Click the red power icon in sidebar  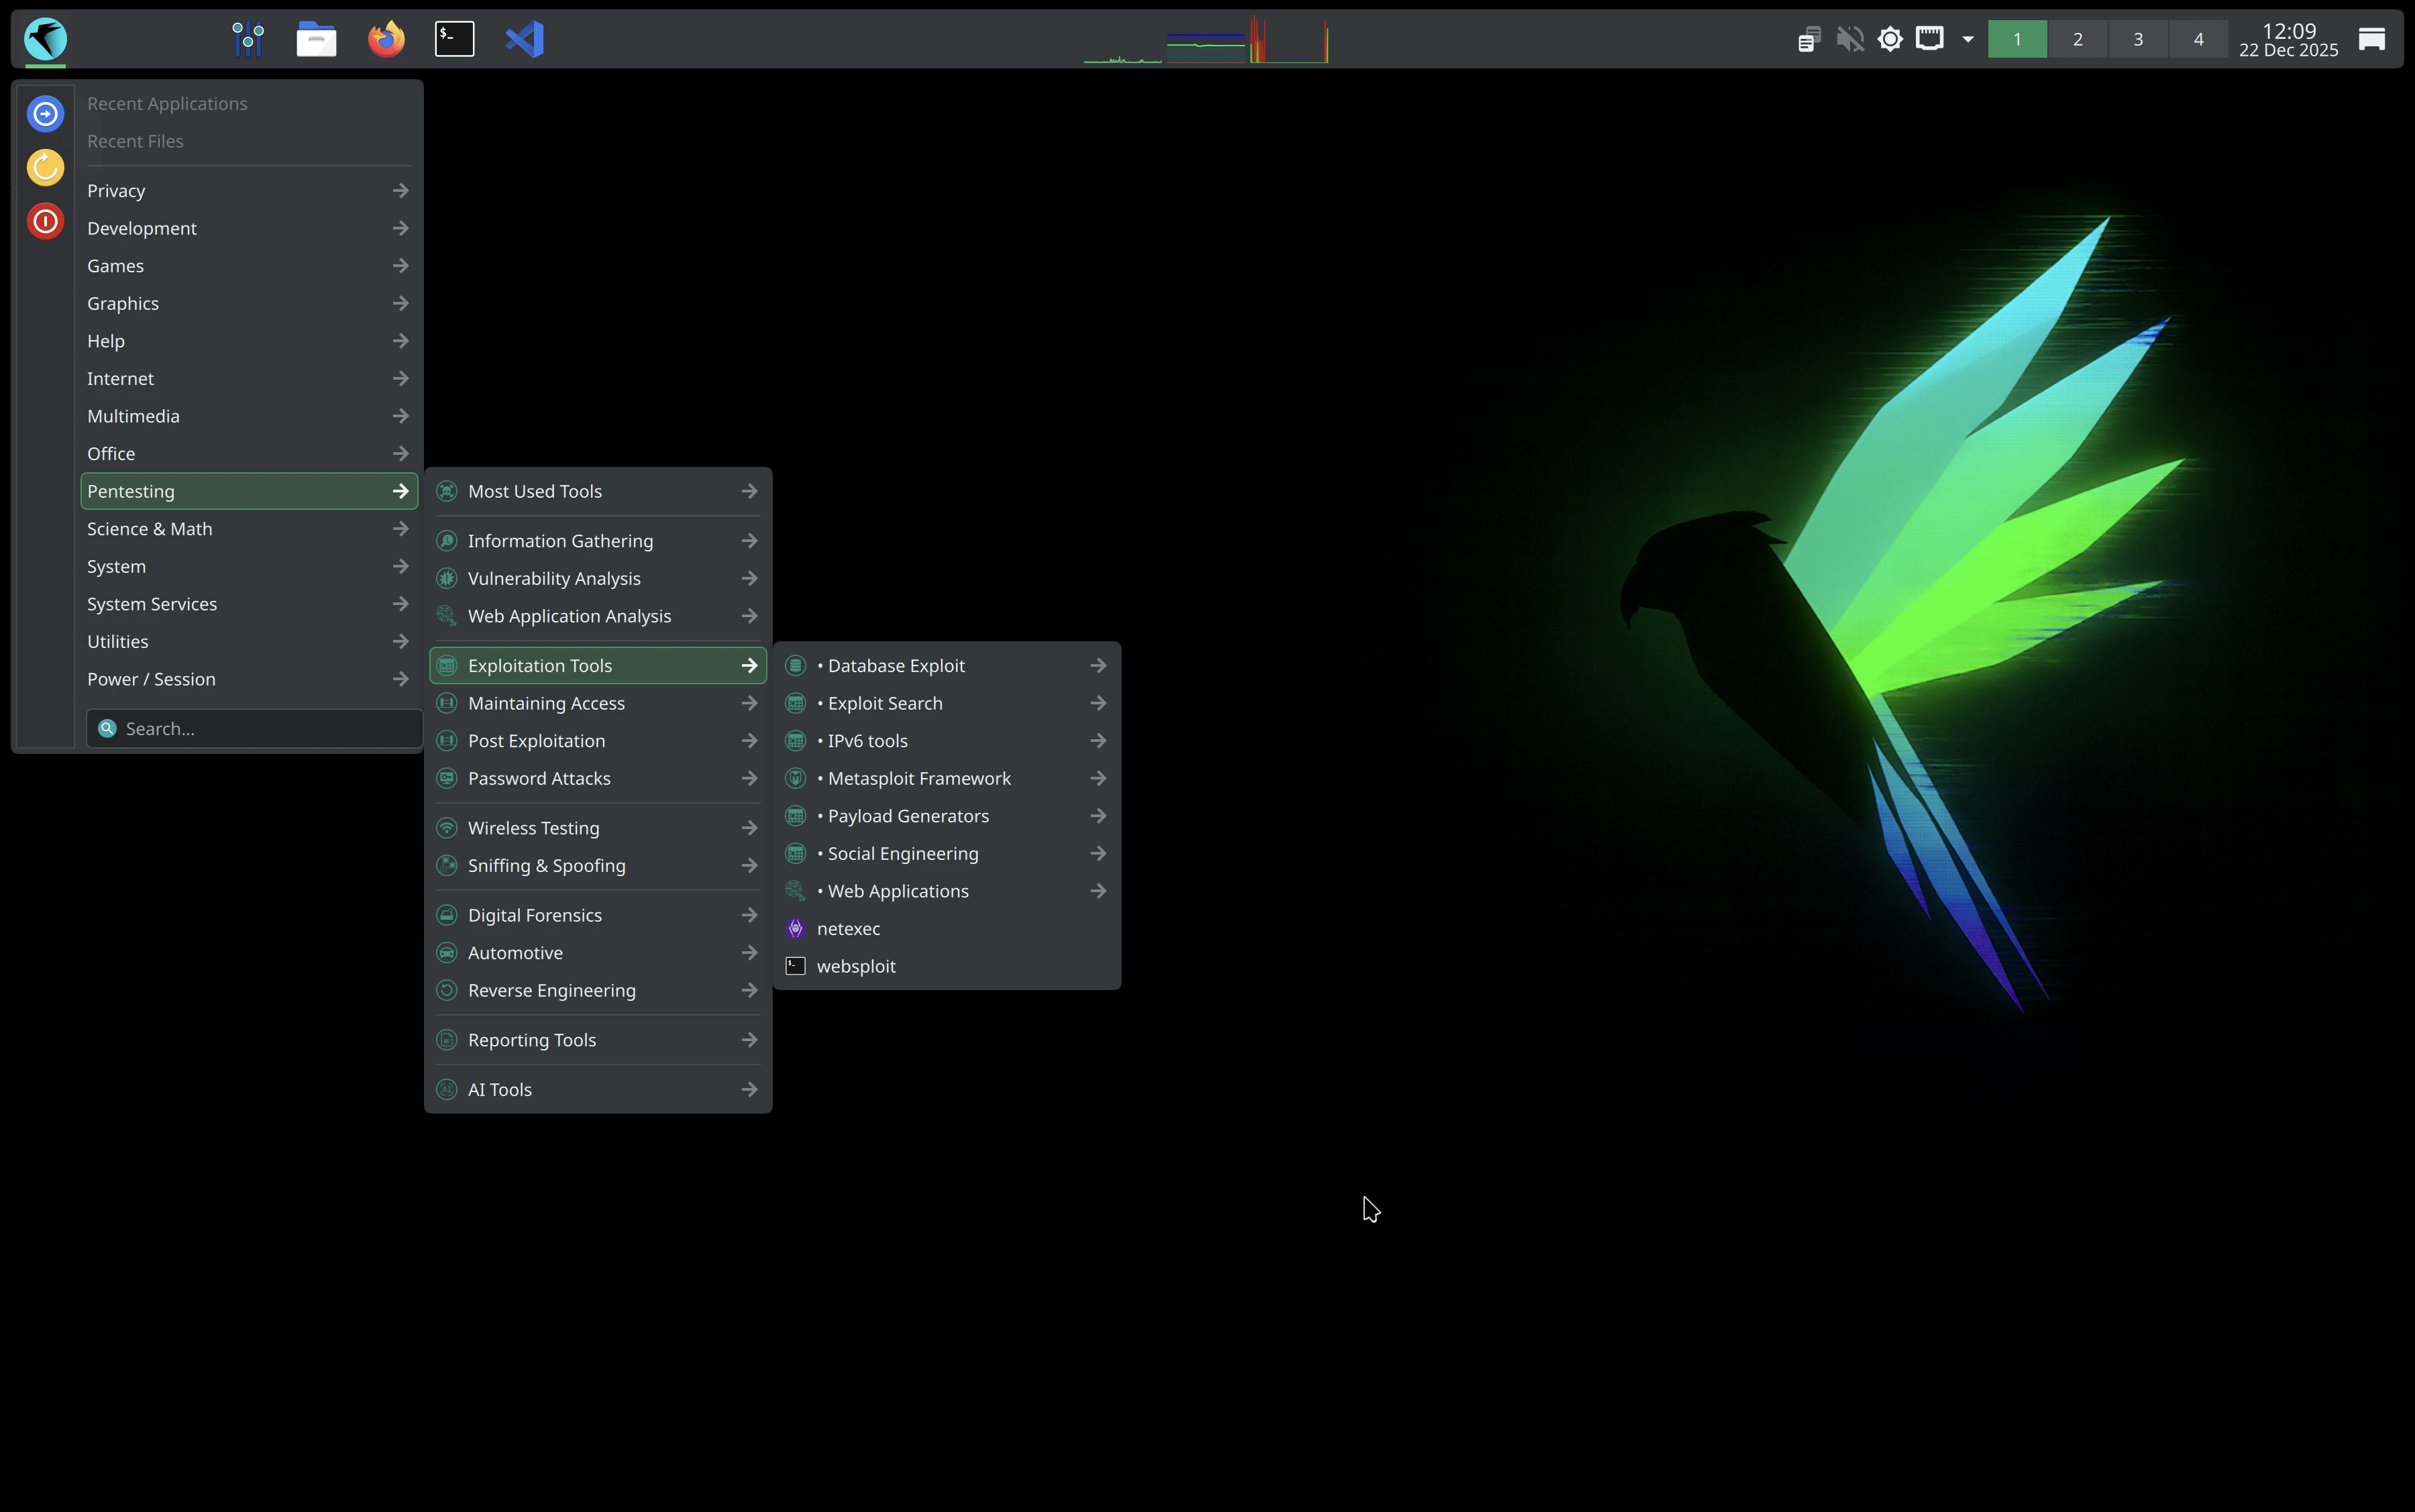(45, 221)
